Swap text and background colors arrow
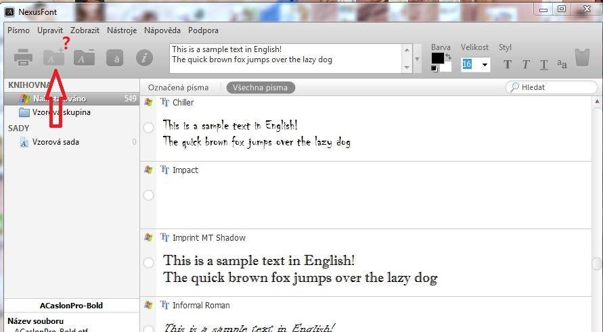The image size is (603, 332). [449, 57]
